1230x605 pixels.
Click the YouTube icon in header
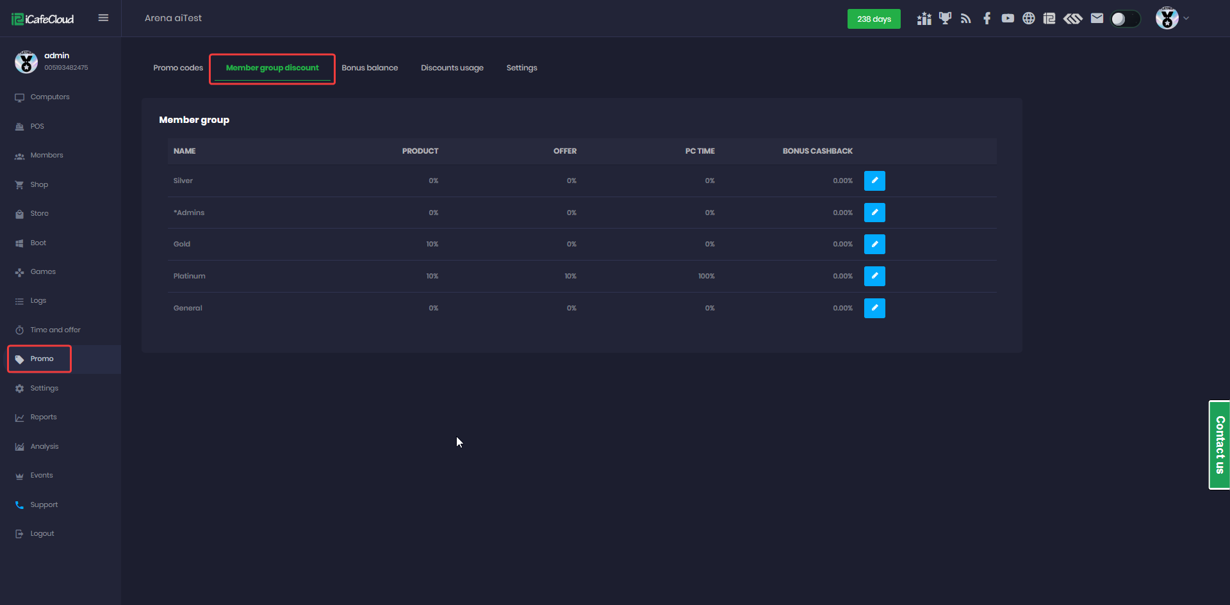pyautogui.click(x=1008, y=19)
